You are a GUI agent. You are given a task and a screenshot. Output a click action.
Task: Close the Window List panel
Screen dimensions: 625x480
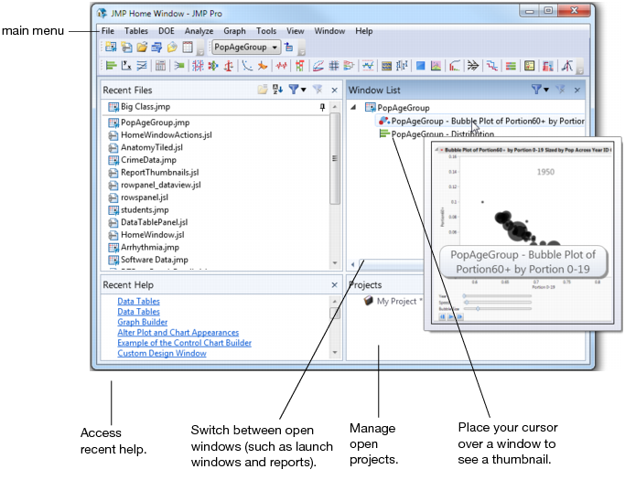pos(578,90)
